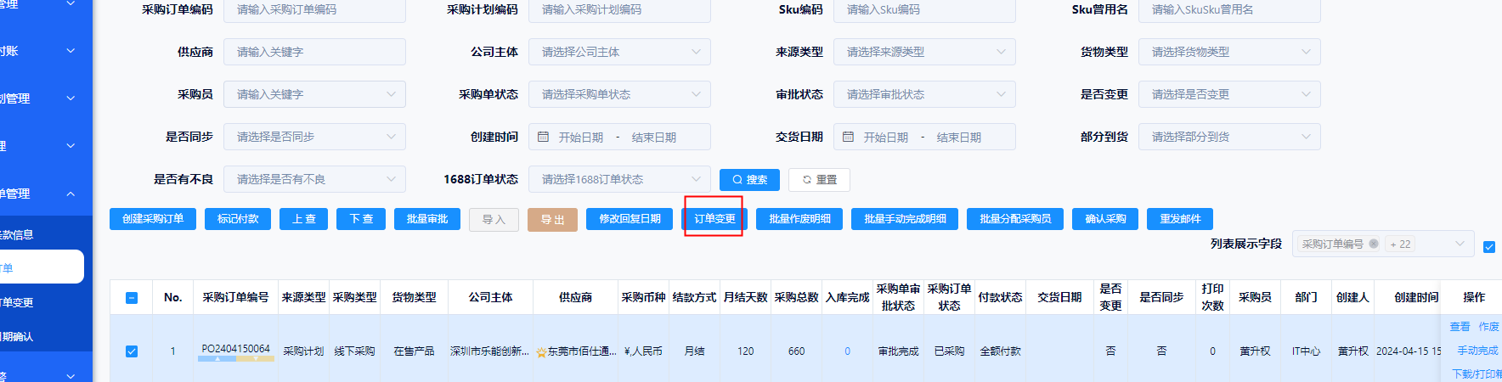Open the 来源类型 dropdown

click(924, 52)
